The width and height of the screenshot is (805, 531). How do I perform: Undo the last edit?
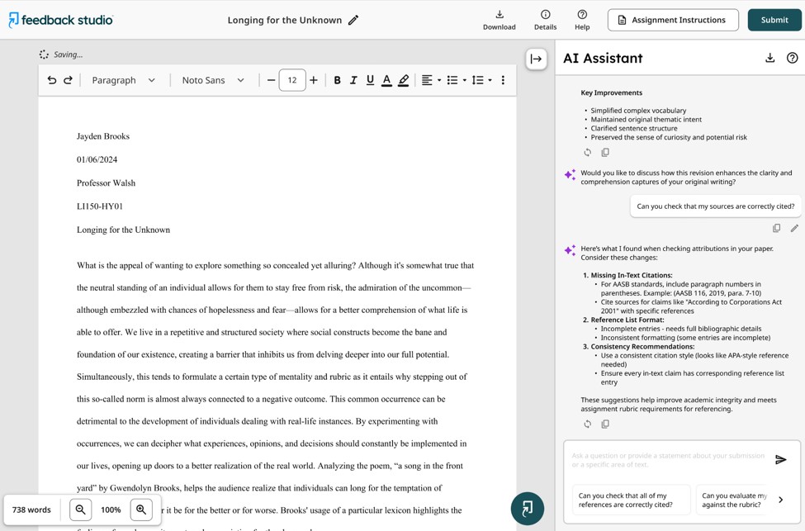(51, 80)
